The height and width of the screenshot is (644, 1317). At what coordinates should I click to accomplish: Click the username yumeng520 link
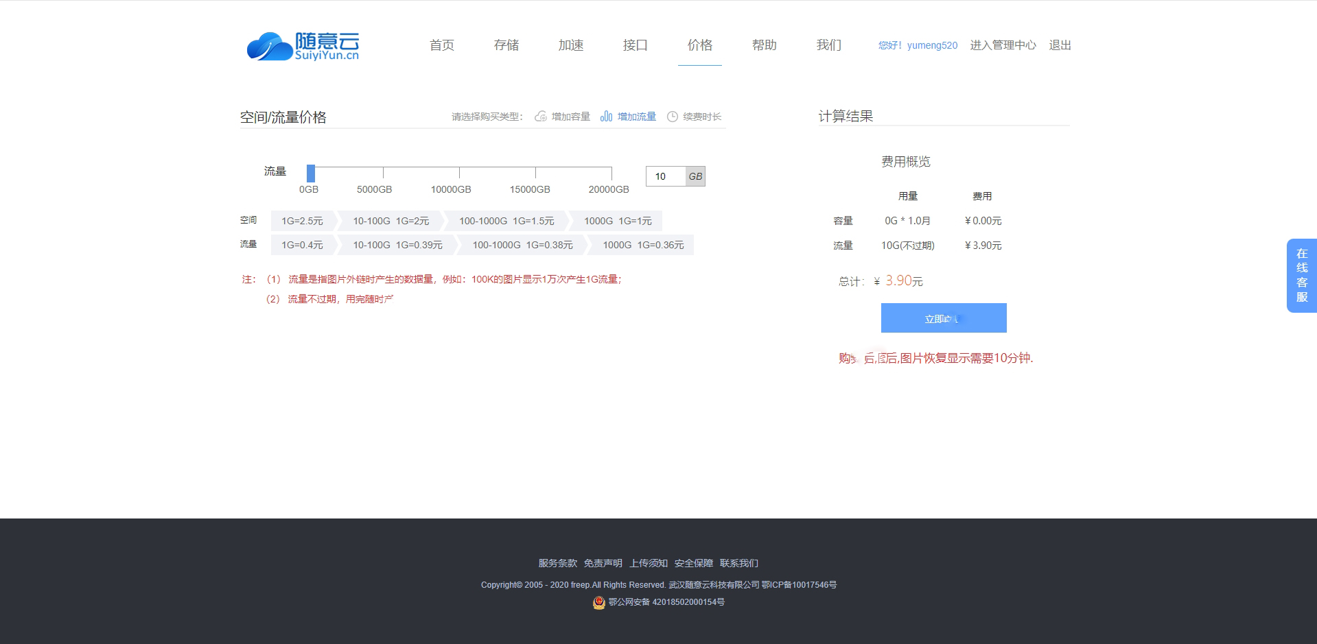[932, 45]
